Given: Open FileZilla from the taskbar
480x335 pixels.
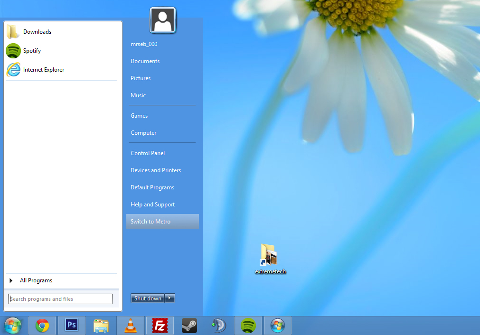Looking at the screenshot, I should [x=160, y=326].
